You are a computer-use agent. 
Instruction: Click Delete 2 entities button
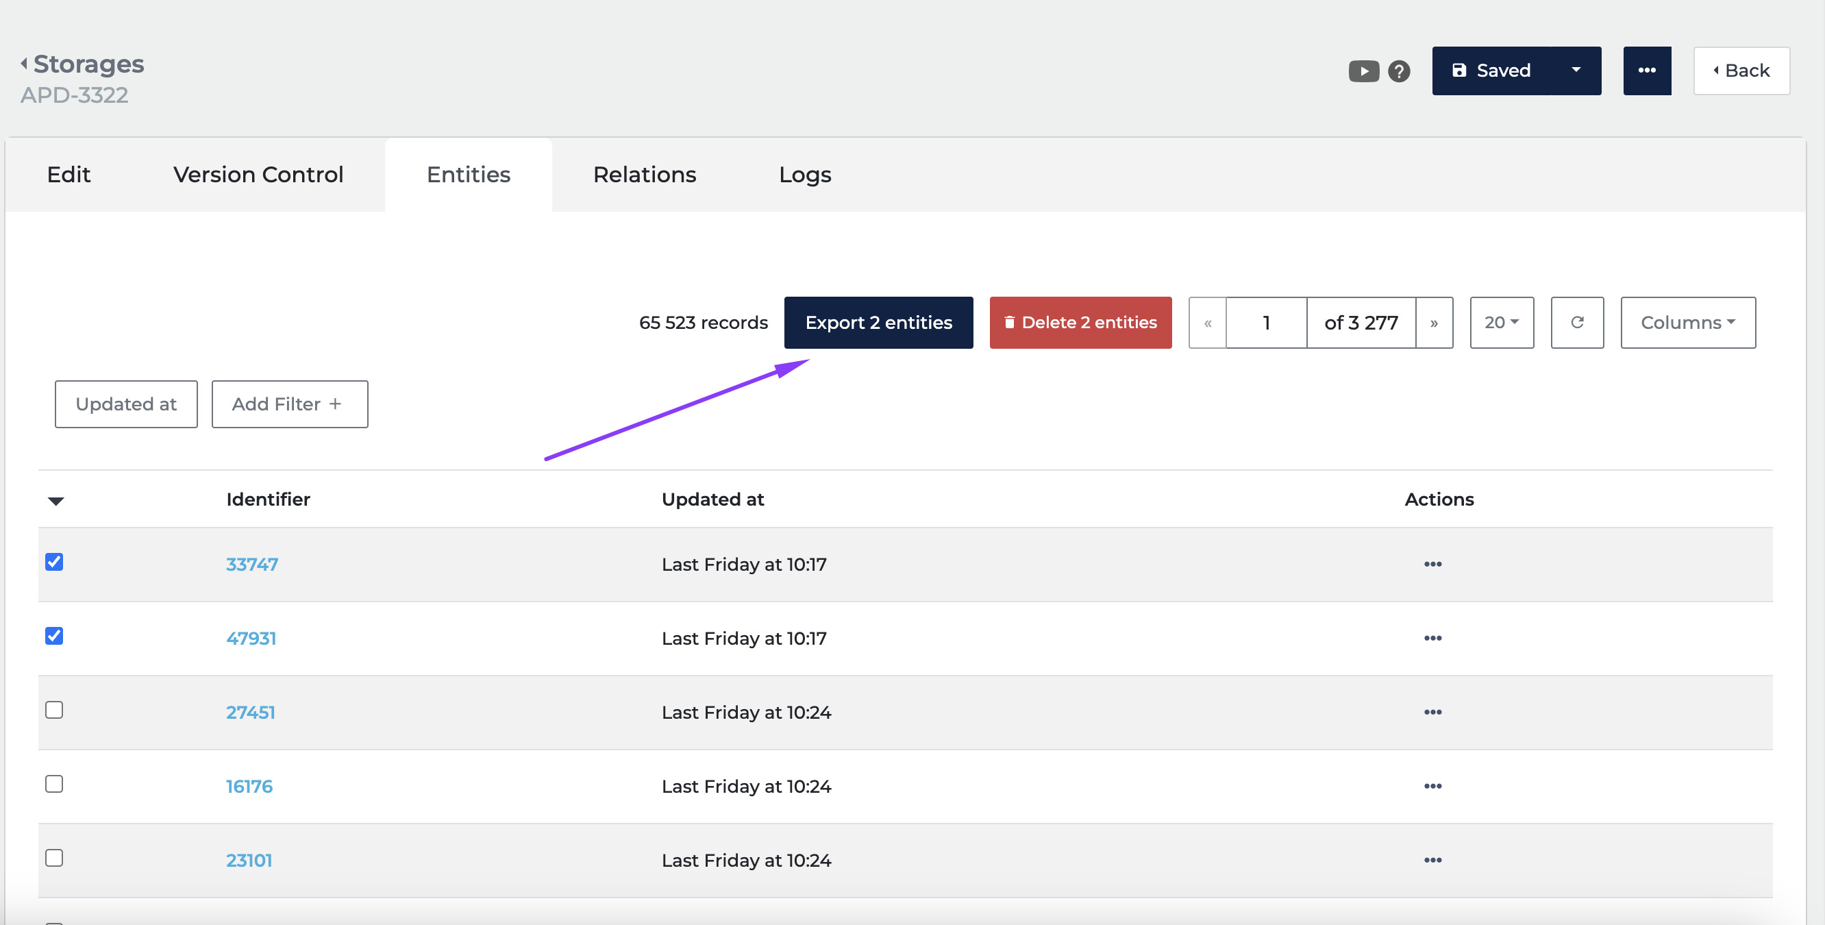point(1080,323)
